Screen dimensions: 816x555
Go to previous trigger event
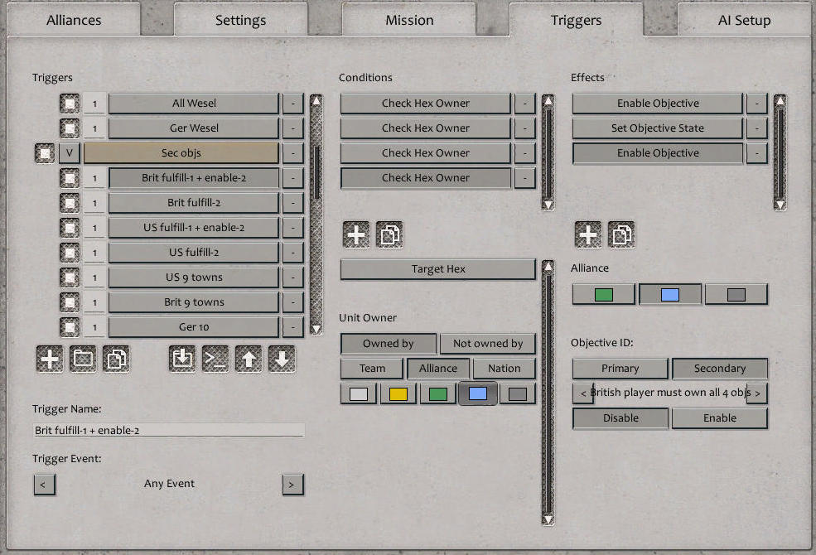(44, 485)
